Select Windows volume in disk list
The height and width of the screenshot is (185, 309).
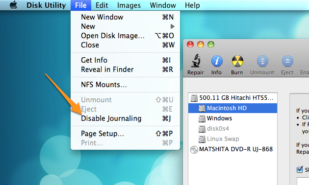(233, 118)
